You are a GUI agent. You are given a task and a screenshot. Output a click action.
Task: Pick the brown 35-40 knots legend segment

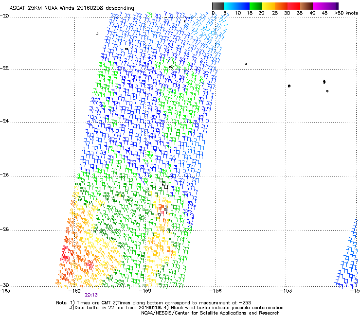click(306, 6)
